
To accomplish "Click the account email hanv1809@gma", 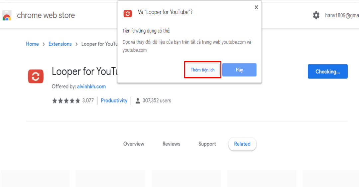I will [x=342, y=15].
